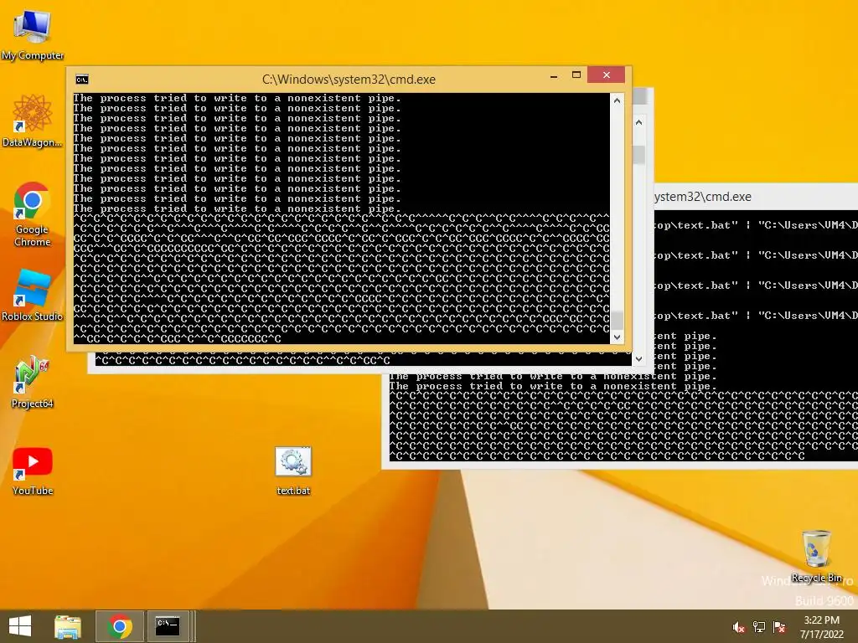Select the cmd.exe taskbar button
Image resolution: width=858 pixels, height=643 pixels.
168,626
